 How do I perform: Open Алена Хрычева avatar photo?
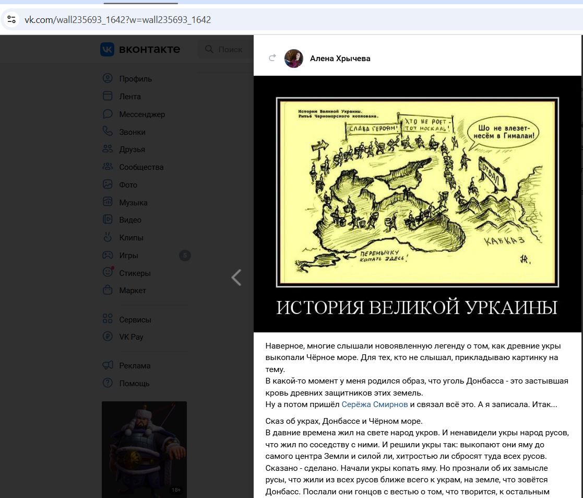point(294,59)
